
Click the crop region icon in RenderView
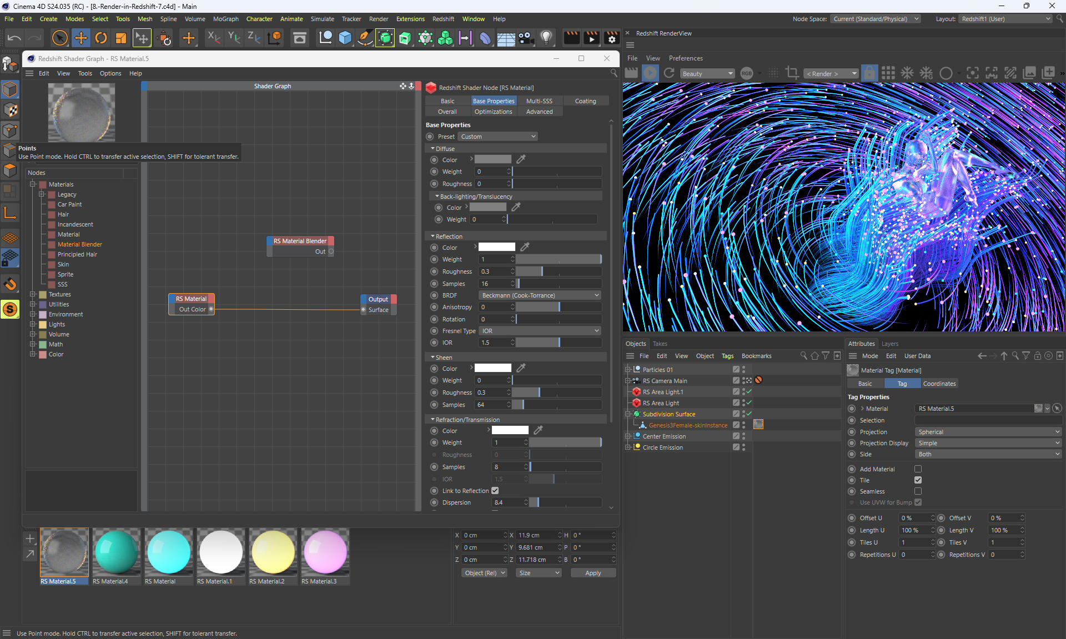pyautogui.click(x=792, y=73)
